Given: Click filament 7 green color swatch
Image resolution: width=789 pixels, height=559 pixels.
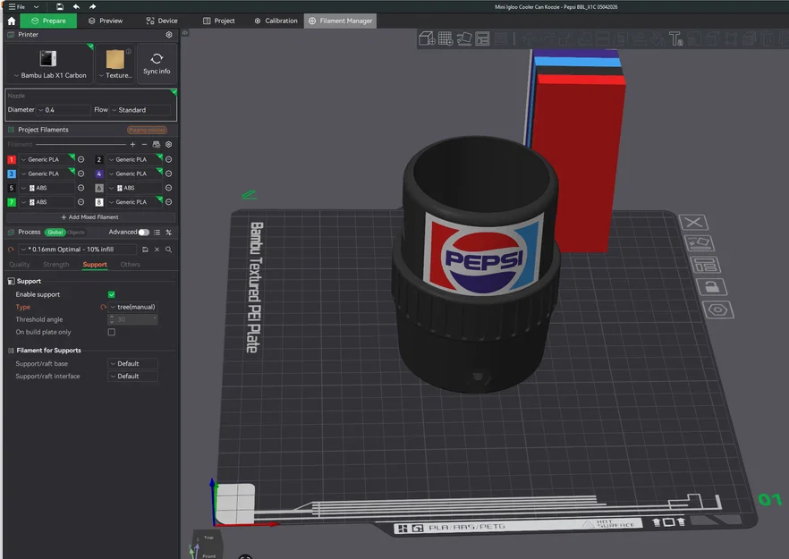Looking at the screenshot, I should 12,202.
